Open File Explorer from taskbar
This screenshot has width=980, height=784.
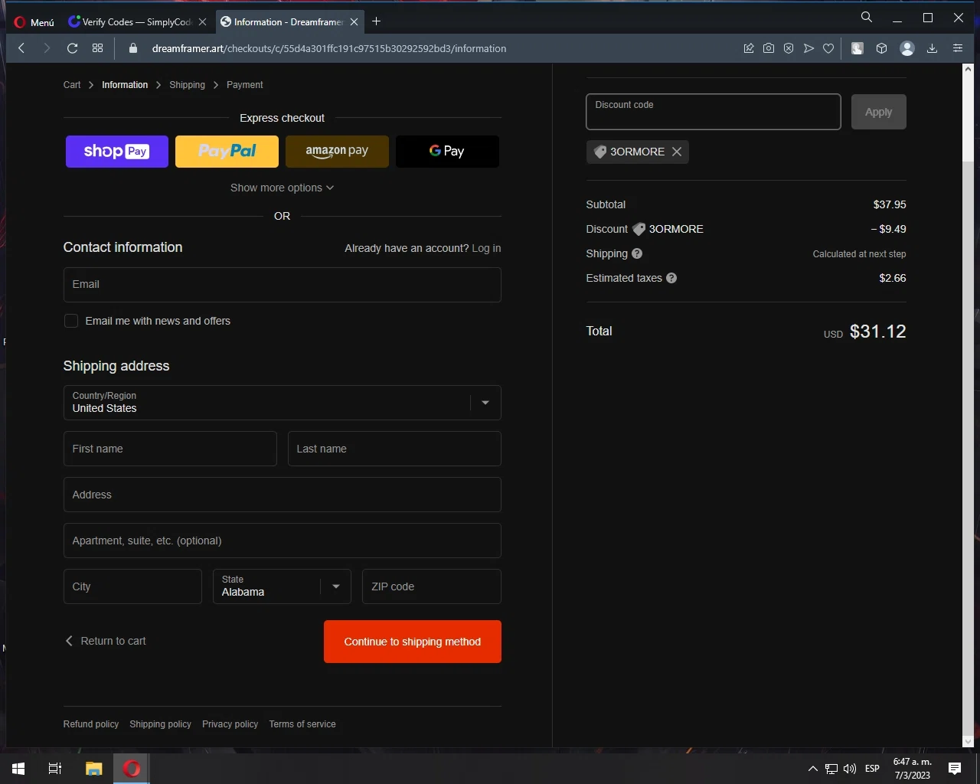point(93,769)
